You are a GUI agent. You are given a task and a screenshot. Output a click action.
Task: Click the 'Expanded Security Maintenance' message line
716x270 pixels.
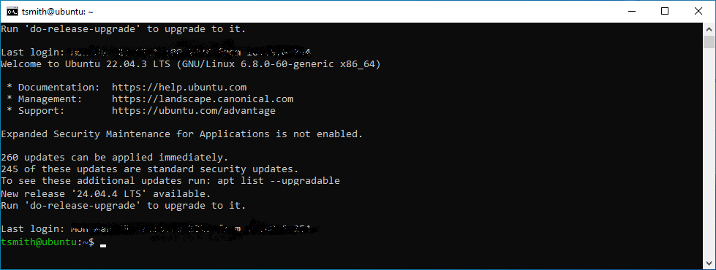click(x=181, y=134)
